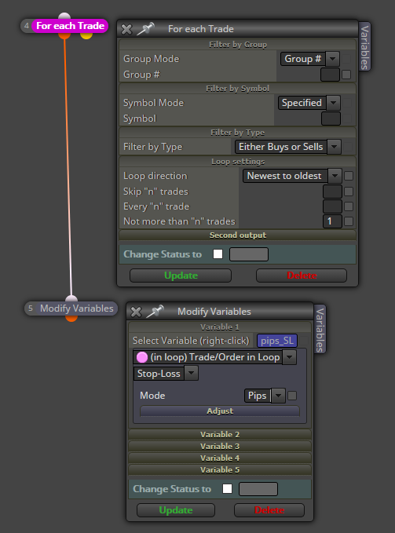Click Delete in Modify Variables panel
The width and height of the screenshot is (395, 533).
click(269, 510)
